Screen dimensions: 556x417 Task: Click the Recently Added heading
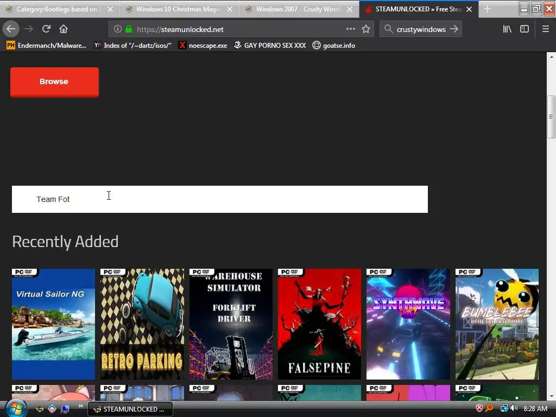65,242
